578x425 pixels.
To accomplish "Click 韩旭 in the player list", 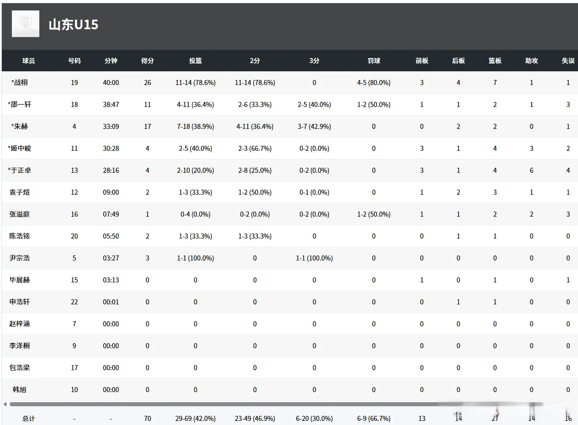I will 20,390.
